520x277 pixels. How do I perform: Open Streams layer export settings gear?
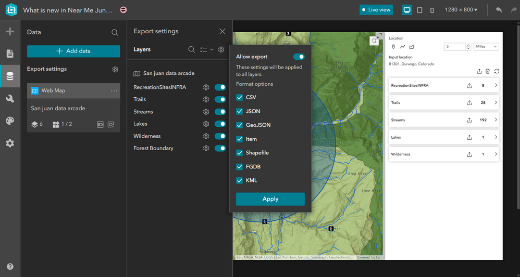(x=206, y=112)
